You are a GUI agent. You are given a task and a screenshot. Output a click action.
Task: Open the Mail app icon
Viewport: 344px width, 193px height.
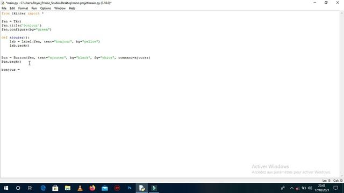tap(105, 188)
